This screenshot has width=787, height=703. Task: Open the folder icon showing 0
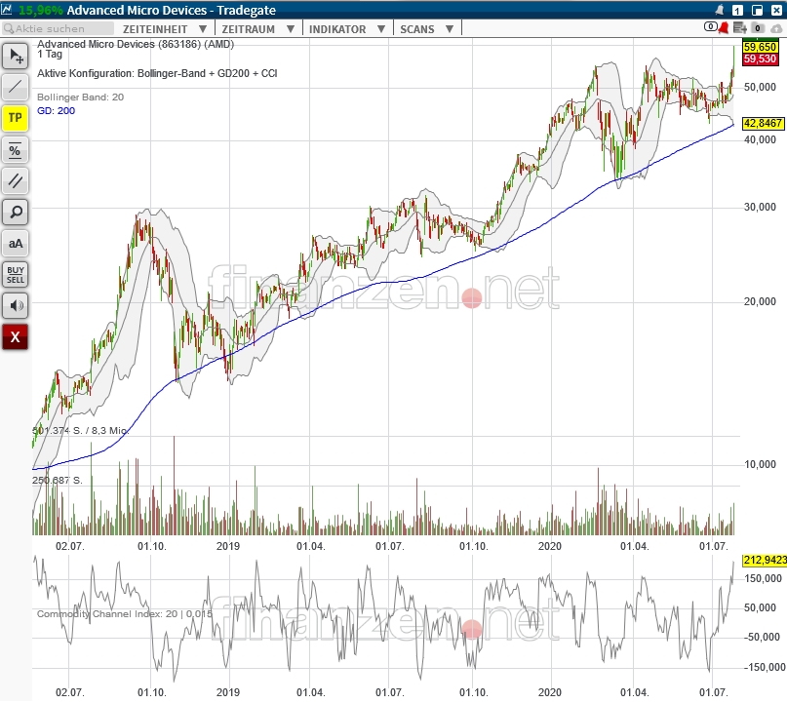(x=758, y=28)
